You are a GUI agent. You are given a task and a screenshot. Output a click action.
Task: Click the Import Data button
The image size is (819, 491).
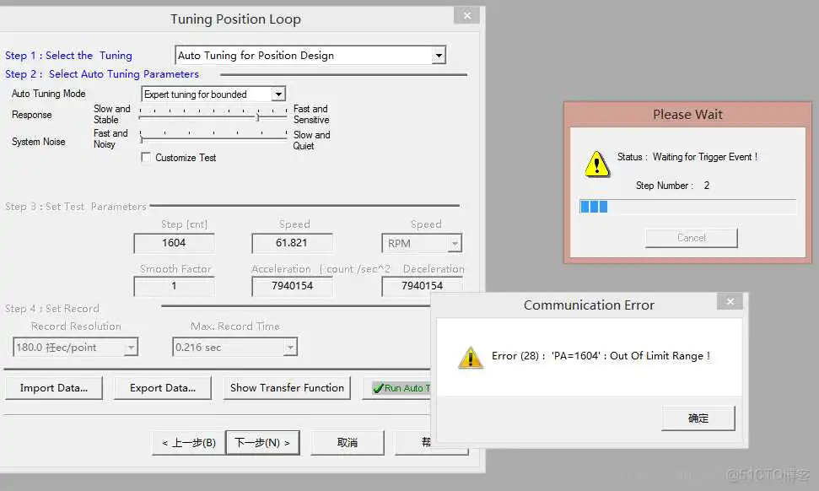pos(53,388)
